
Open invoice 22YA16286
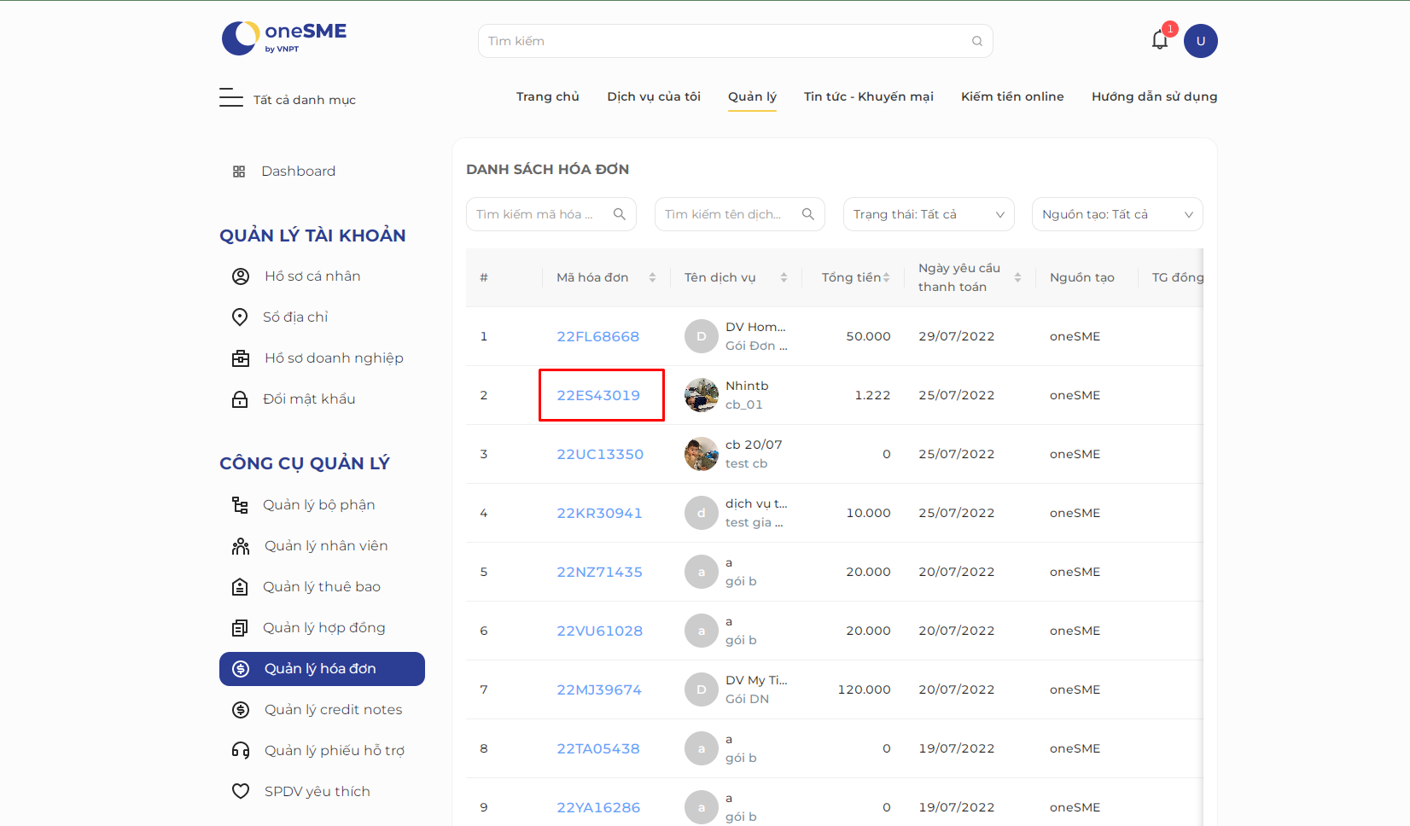click(598, 807)
